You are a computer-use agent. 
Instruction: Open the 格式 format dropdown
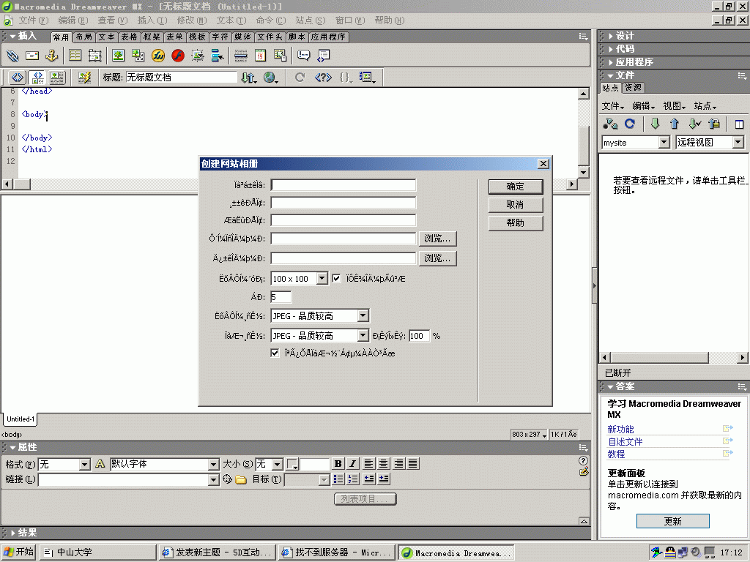[85, 464]
